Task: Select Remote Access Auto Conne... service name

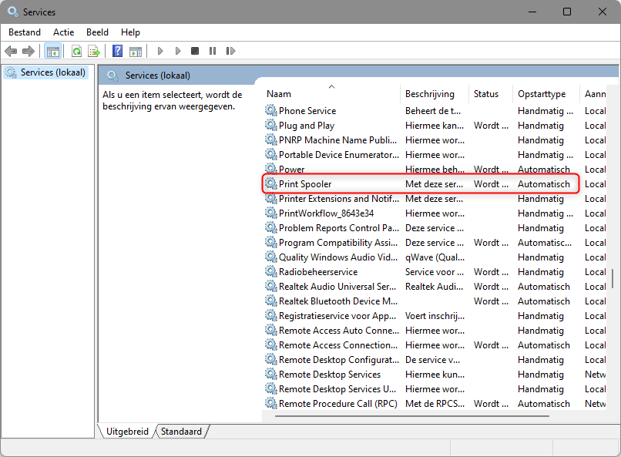Action: coord(338,331)
